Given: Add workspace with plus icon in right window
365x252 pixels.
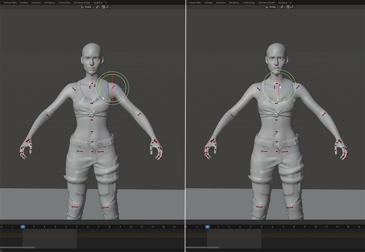Looking at the screenshot, I should (x=290, y=3).
